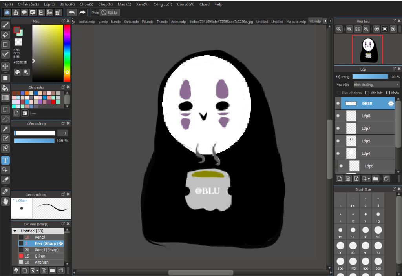Click the share/export icon in the toolbar
402x276 pixels.
(16, 12)
